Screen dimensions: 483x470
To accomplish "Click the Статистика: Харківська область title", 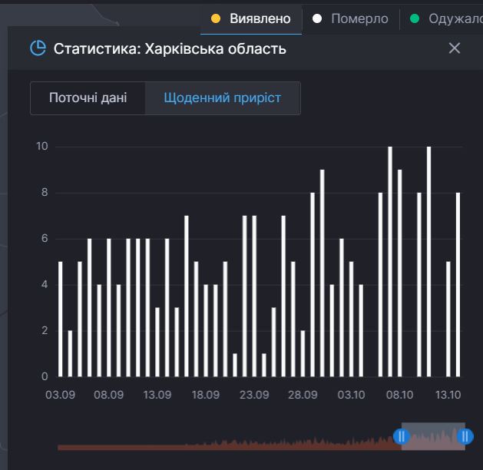I will point(170,49).
